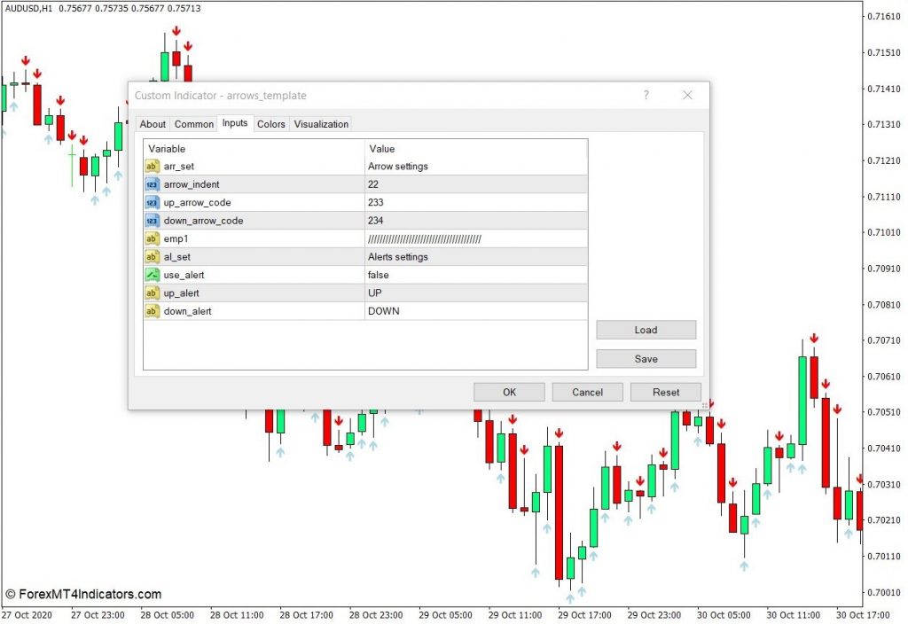Click the string icon beside down_alert
Image resolution: width=908 pixels, height=624 pixels.
[152, 311]
